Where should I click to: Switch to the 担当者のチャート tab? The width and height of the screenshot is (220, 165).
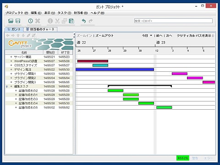pyautogui.click(x=40, y=29)
